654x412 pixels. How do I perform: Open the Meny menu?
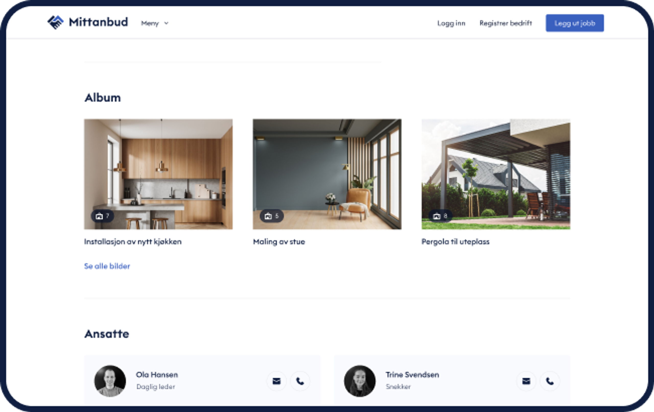click(150, 23)
